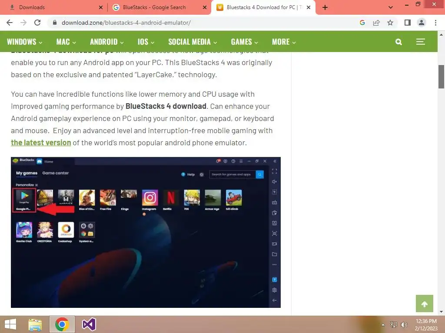Viewport: 445px width, 333px height.
Task: View site info via the padlock icon
Action: (55, 23)
